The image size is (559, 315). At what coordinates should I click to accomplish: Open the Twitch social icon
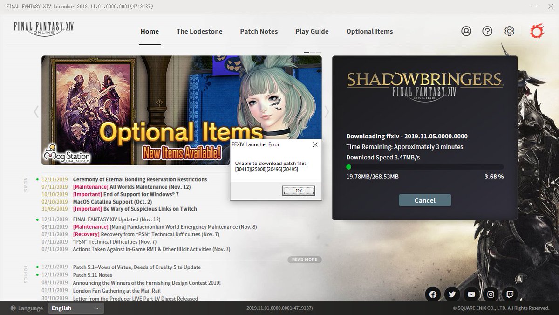point(510,294)
